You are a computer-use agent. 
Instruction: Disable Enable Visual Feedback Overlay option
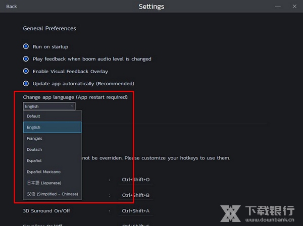[26, 71]
